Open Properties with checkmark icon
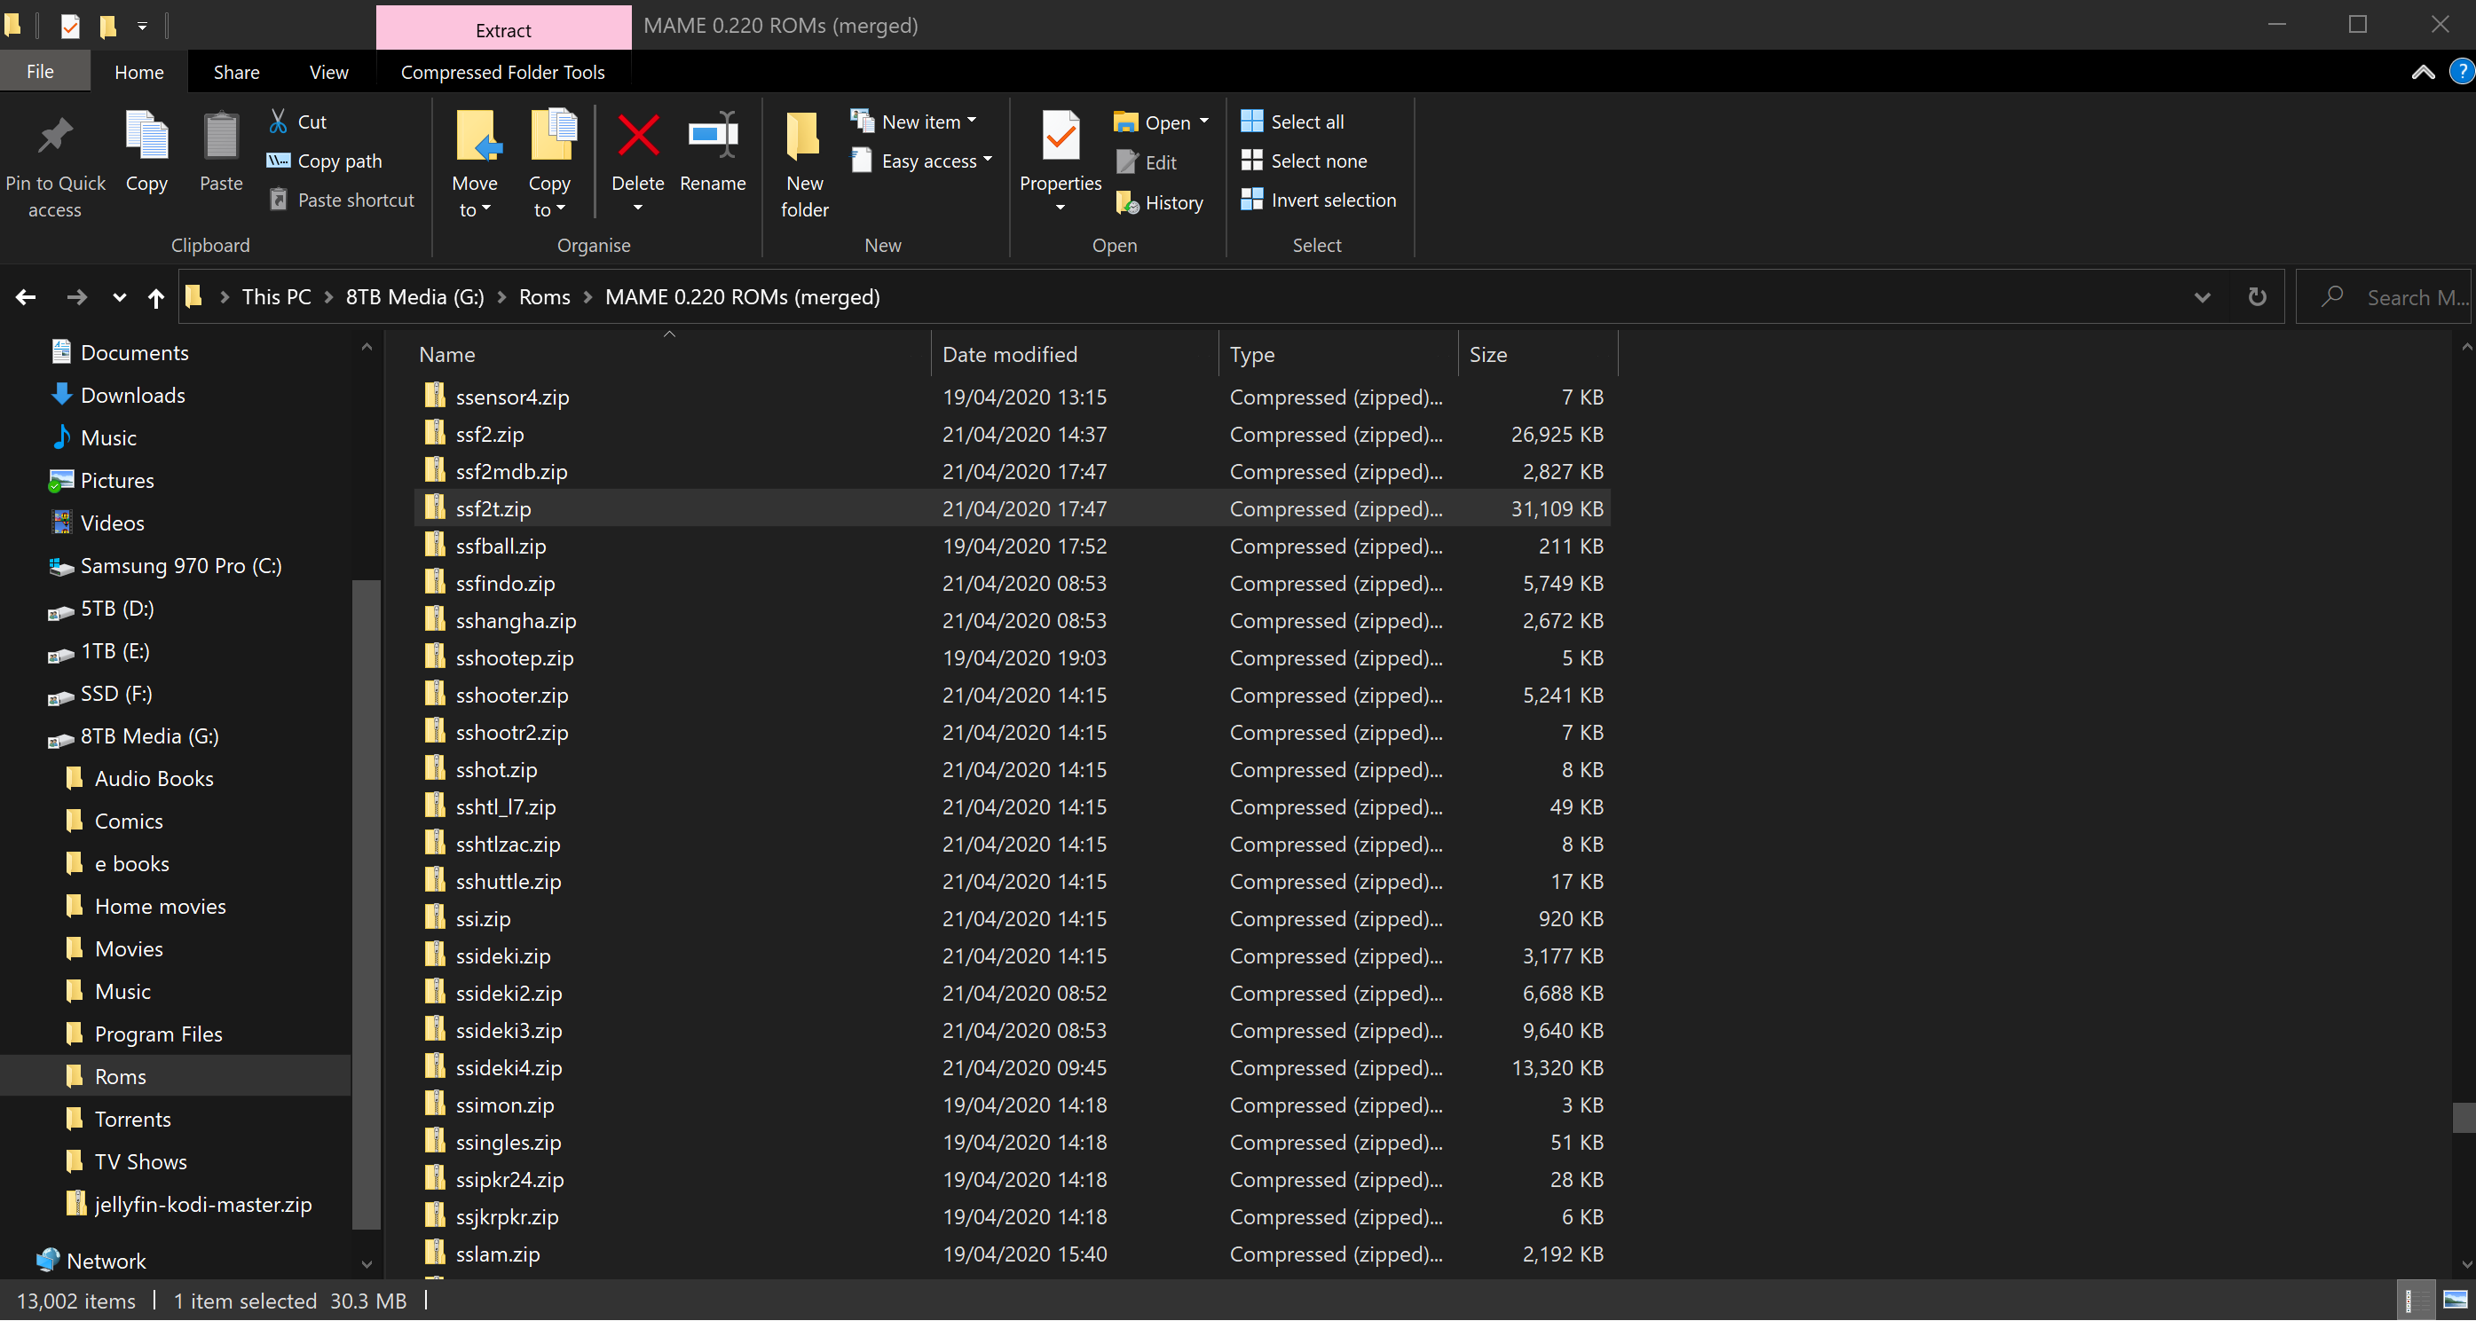2476x1321 pixels. [x=1061, y=136]
